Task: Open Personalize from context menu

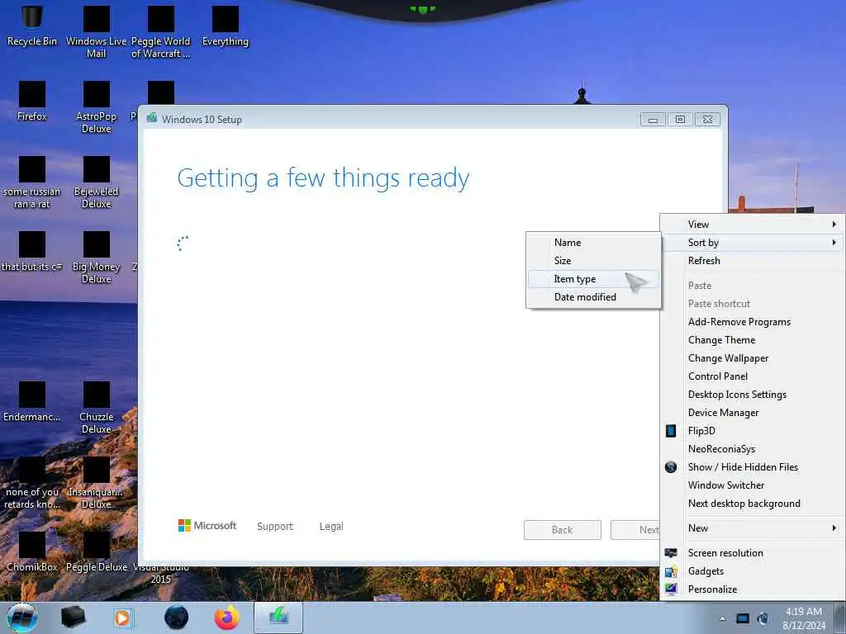Action: point(752,589)
